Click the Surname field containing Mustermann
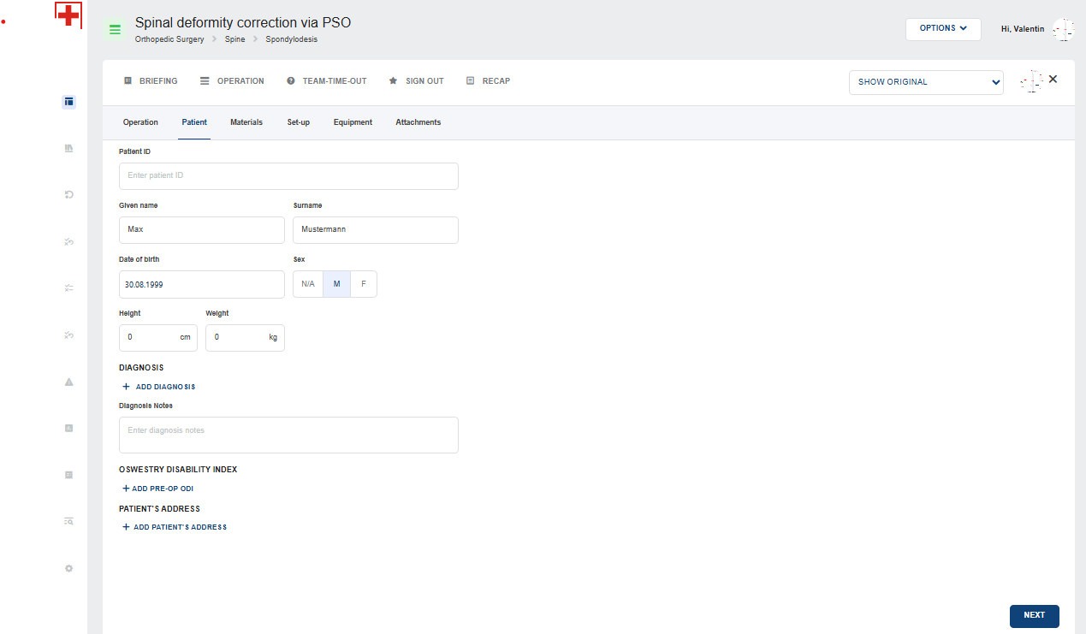Viewport: 1086px width, 634px height. pyautogui.click(x=376, y=230)
